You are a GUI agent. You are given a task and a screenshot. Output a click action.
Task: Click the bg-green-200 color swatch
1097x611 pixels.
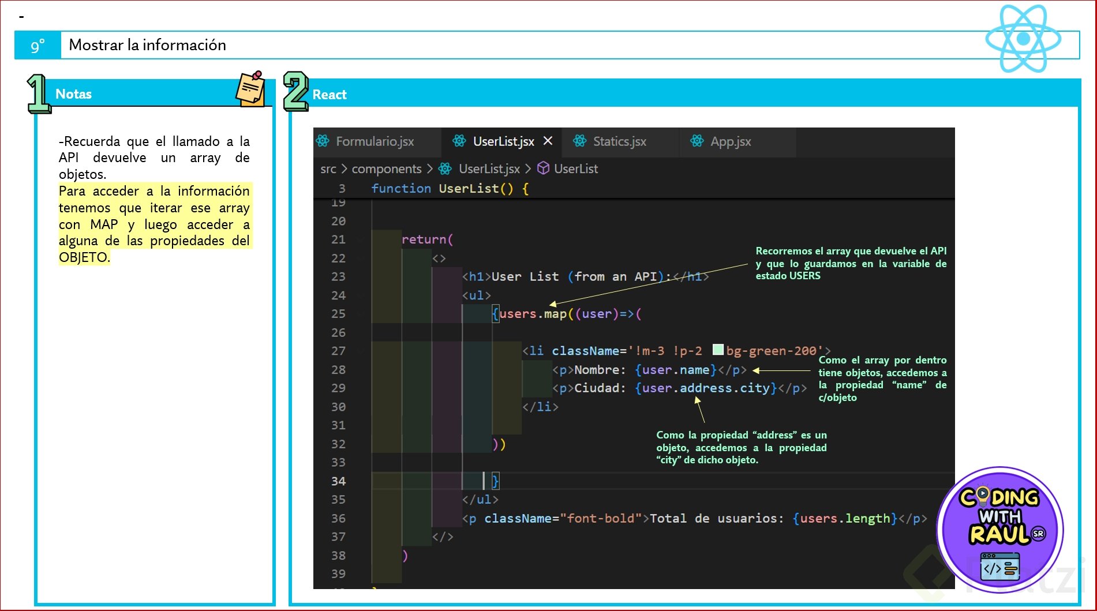coord(718,350)
